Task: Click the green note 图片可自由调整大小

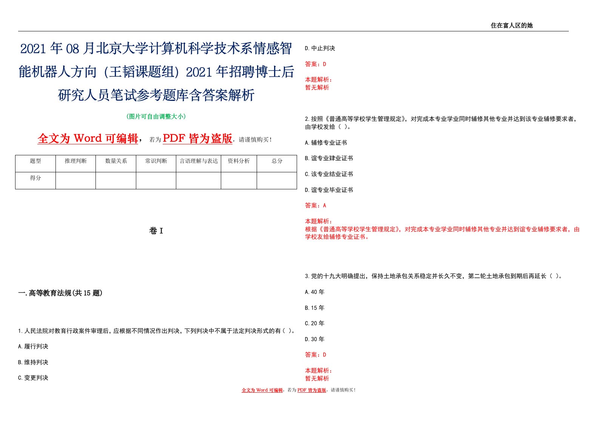Action: coord(156,116)
